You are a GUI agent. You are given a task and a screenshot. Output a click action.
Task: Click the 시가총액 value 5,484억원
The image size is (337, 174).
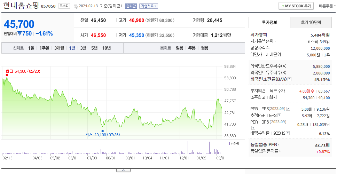(x=320, y=35)
